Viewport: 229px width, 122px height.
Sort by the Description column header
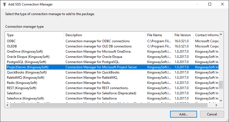coord(105,35)
